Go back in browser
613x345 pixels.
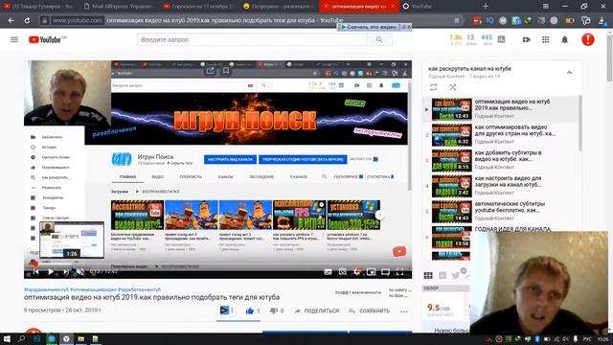pos(11,20)
